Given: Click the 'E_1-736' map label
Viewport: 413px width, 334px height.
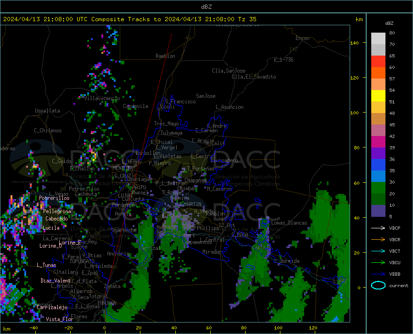Looking at the screenshot, I should pyautogui.click(x=284, y=60).
